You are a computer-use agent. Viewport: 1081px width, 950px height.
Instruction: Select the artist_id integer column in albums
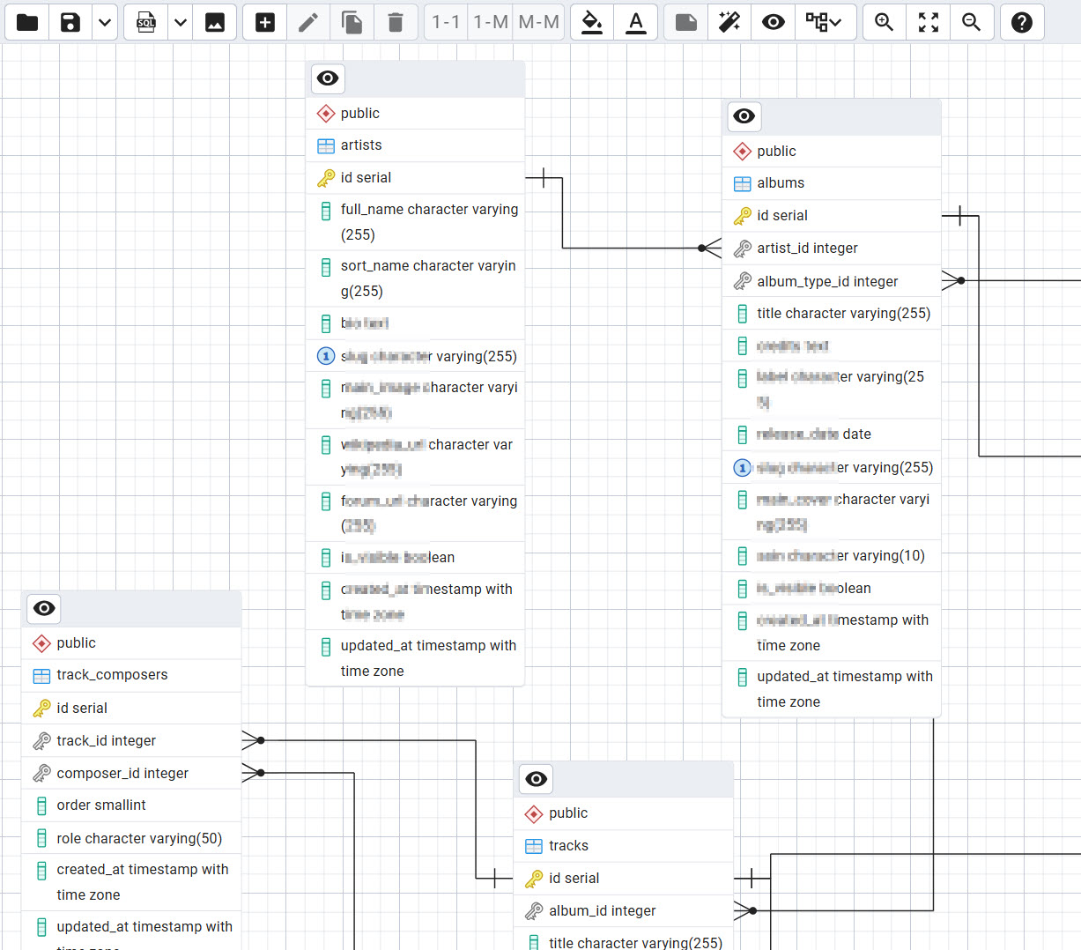tap(807, 249)
